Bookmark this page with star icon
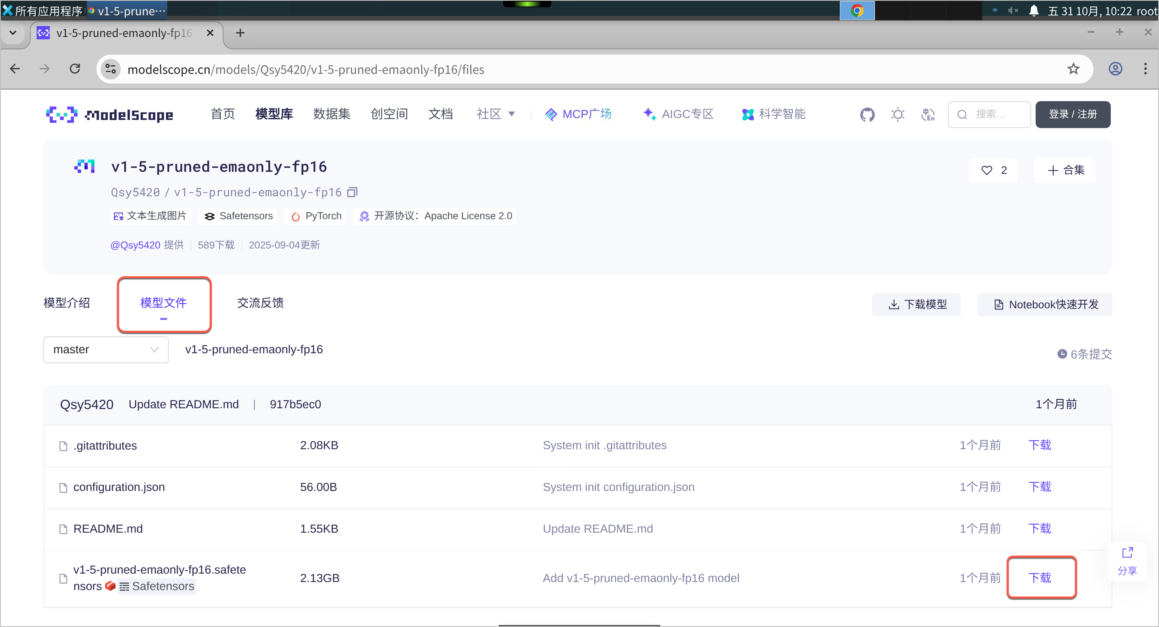Image resolution: width=1159 pixels, height=627 pixels. (1073, 69)
